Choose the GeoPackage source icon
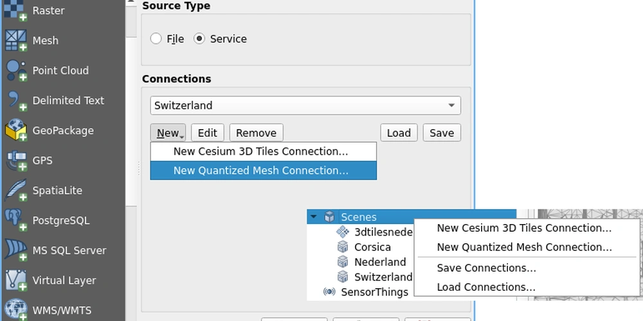This screenshot has width=643, height=321. coord(16,131)
